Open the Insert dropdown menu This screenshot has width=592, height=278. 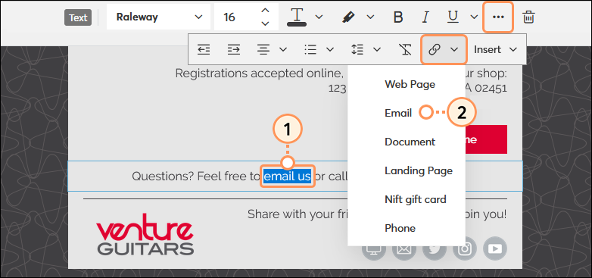click(495, 49)
